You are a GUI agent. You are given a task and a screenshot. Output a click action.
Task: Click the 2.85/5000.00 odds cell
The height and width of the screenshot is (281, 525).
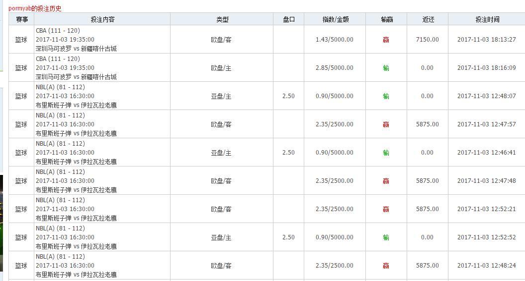pyautogui.click(x=335, y=68)
